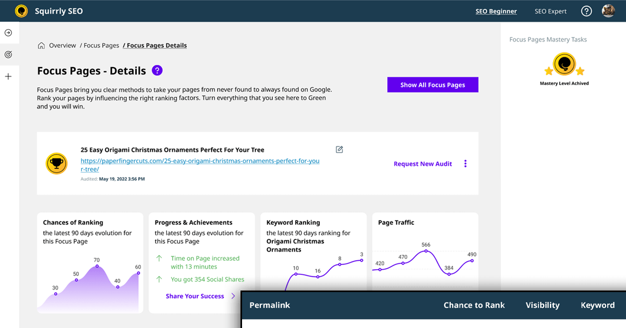This screenshot has width=626, height=328.
Task: Click the Squirrly SEO logo icon
Action: pos(21,11)
